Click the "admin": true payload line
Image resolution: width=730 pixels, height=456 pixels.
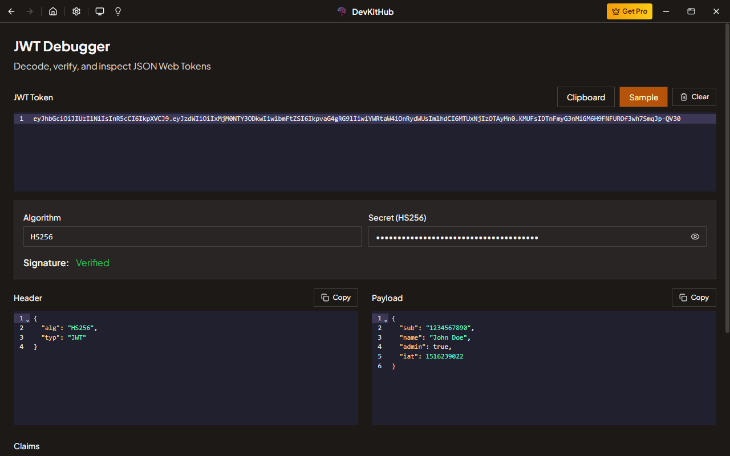click(425, 347)
